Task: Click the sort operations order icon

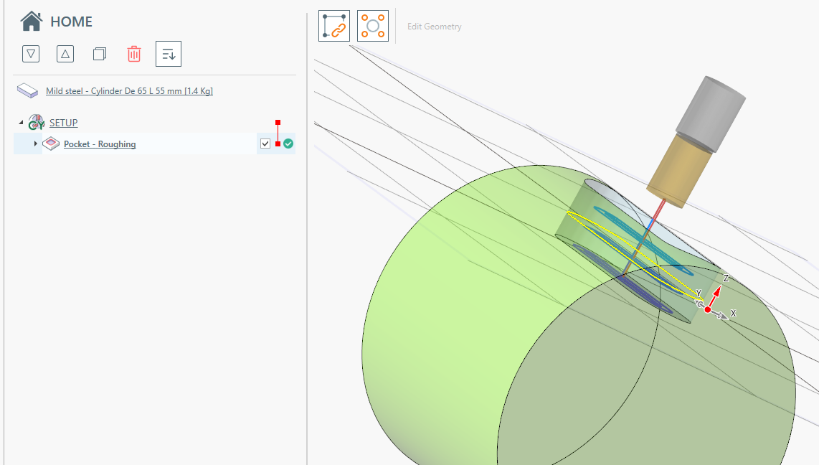Action: click(169, 54)
